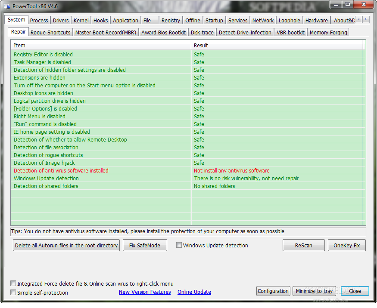Open the New Version Features link

(145, 292)
